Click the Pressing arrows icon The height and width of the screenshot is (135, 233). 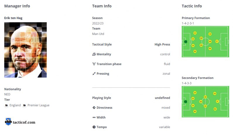94,73
